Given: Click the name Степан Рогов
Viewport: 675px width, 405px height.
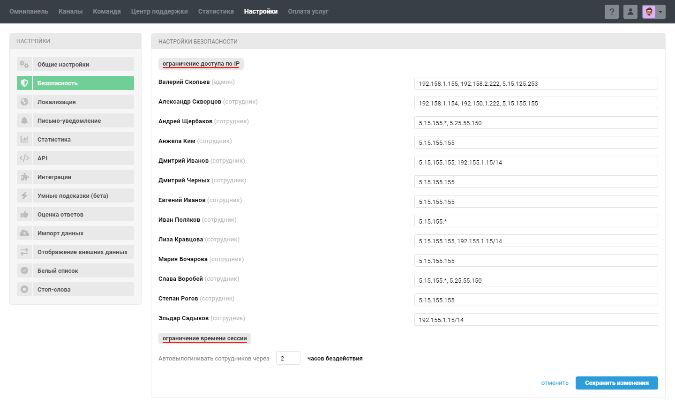Looking at the screenshot, I should tap(178, 299).
